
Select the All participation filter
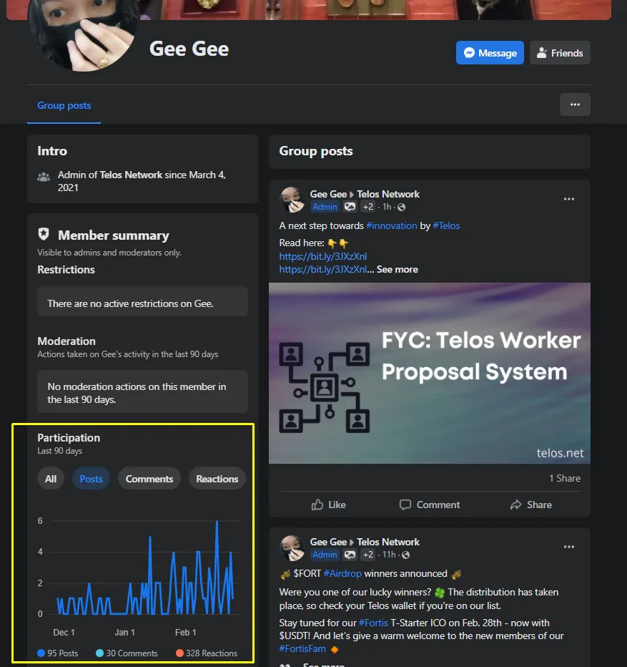[x=51, y=479]
